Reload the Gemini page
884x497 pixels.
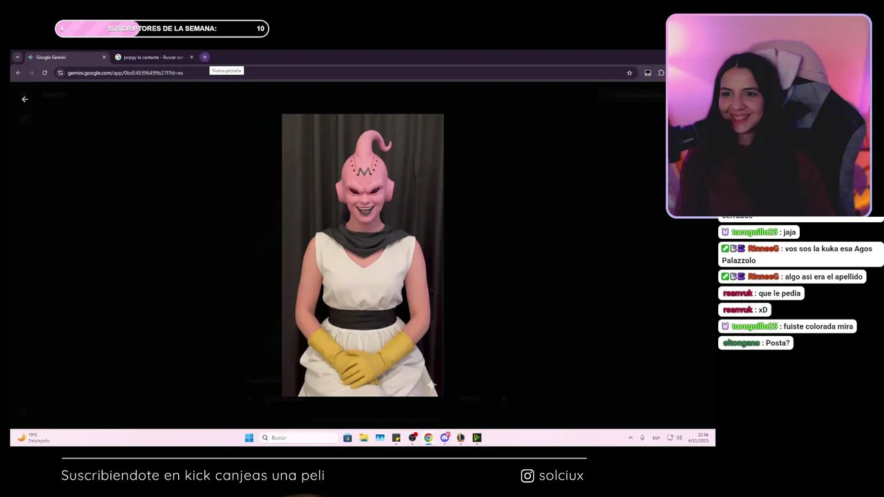(x=45, y=72)
